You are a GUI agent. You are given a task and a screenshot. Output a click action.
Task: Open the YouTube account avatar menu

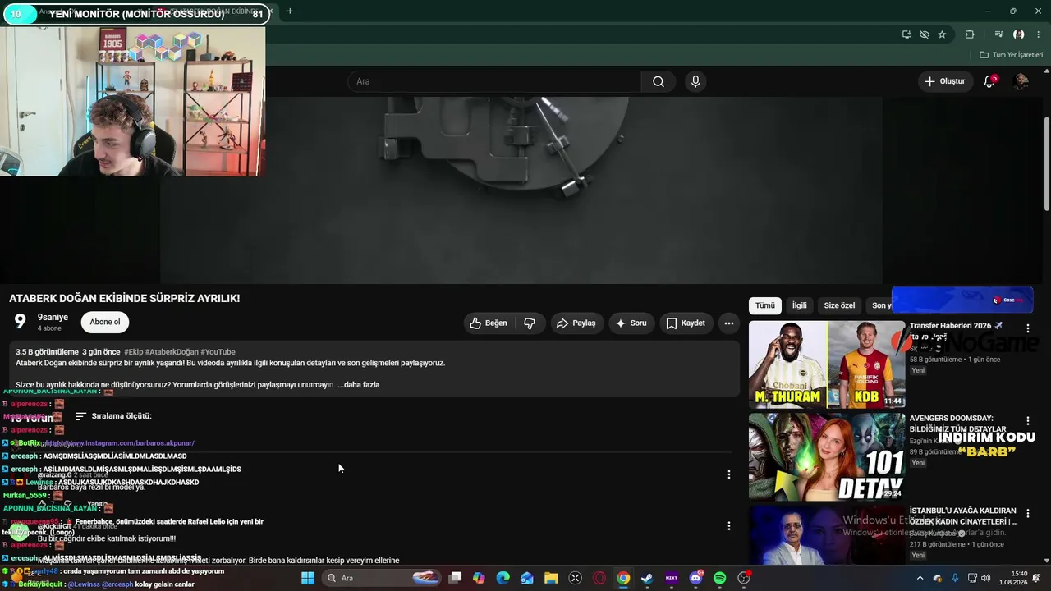point(1021,81)
